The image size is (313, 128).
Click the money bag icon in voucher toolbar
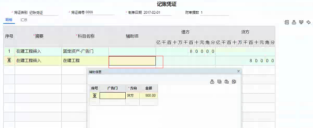pos(294,22)
